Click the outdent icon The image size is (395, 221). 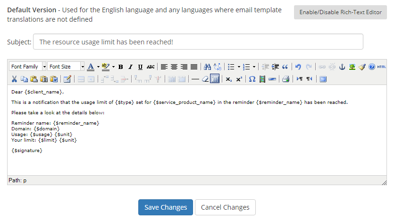pos(265,67)
